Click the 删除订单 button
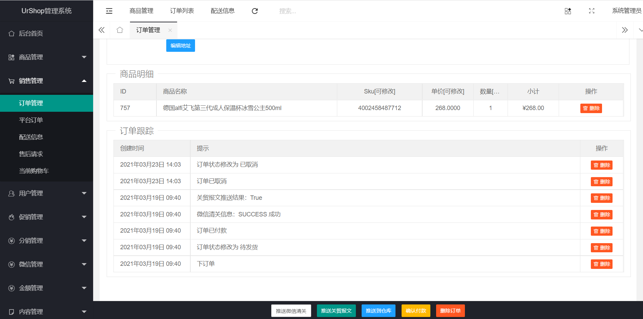The width and height of the screenshot is (643, 319). [x=450, y=311]
